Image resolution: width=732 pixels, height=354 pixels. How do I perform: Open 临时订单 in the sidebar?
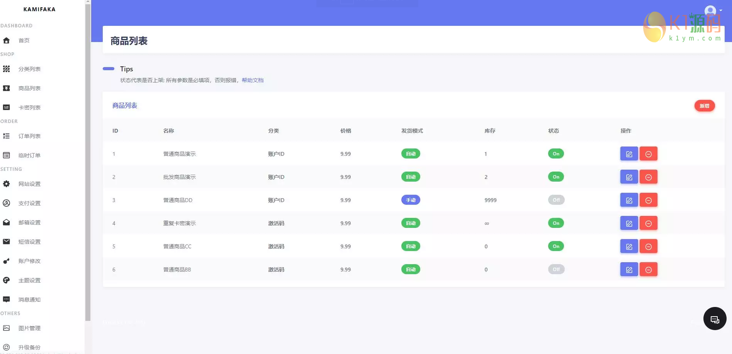(29, 155)
